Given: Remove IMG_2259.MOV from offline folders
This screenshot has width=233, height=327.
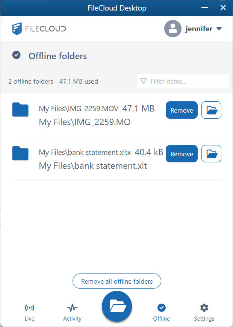Looking at the screenshot, I should point(182,110).
